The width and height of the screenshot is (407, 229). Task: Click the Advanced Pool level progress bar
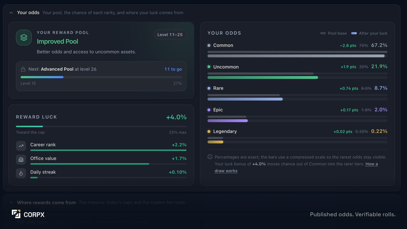click(101, 77)
